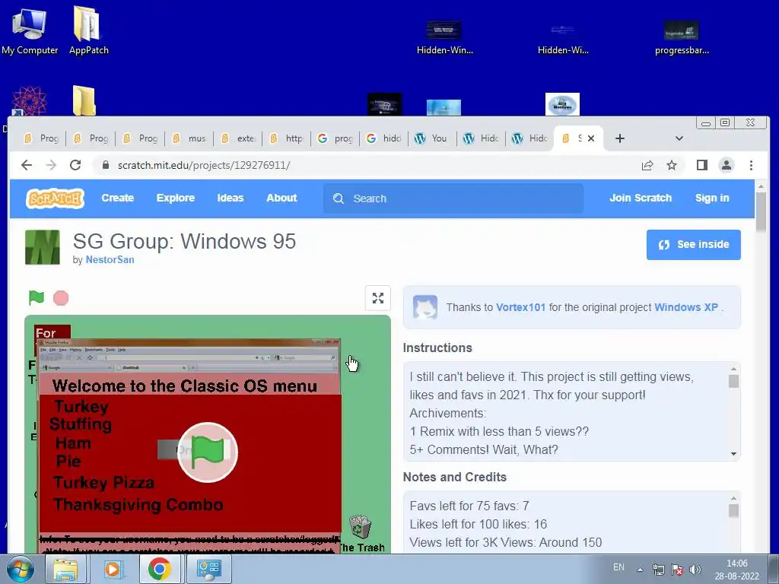Viewport: 779px width, 584px height.
Task: Open the AppPatch folder on the desktop
Action: (x=88, y=30)
